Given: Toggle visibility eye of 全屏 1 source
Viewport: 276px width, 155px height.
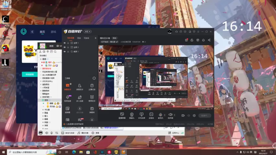Looking at the screenshot, I should (x=65, y=43).
